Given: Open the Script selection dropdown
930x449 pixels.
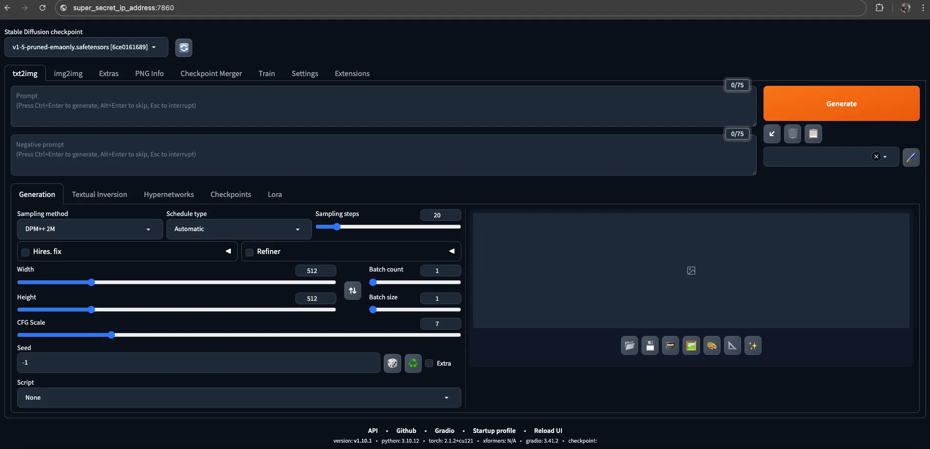Looking at the screenshot, I should pos(239,397).
